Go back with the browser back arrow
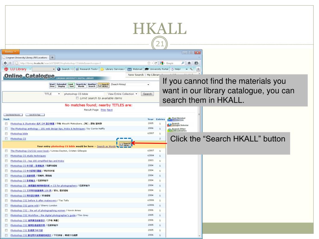 click(6, 63)
